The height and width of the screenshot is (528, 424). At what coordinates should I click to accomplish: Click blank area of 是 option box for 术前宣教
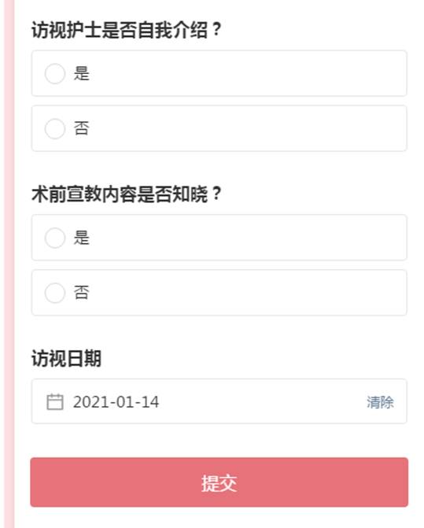coord(249,238)
